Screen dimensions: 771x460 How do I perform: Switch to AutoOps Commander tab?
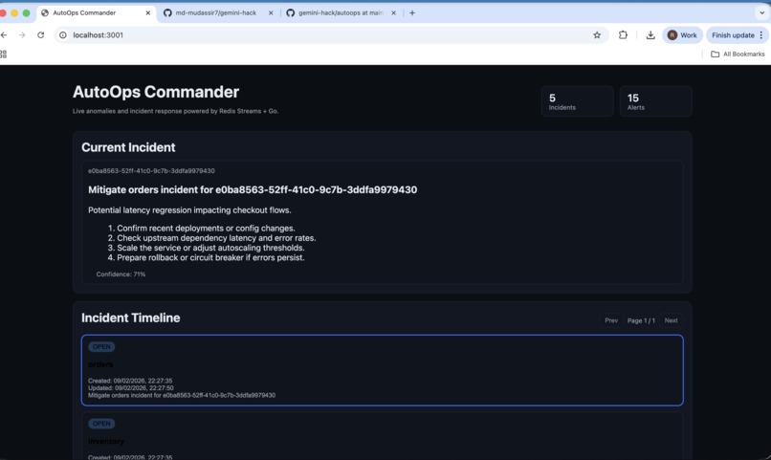coord(96,12)
